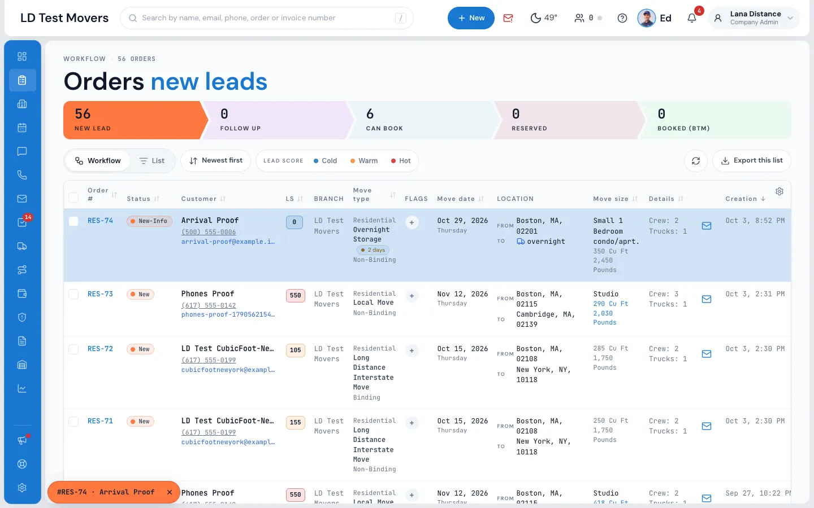814x508 pixels.
Task: Sort by the Creation column arrow
Action: click(763, 199)
